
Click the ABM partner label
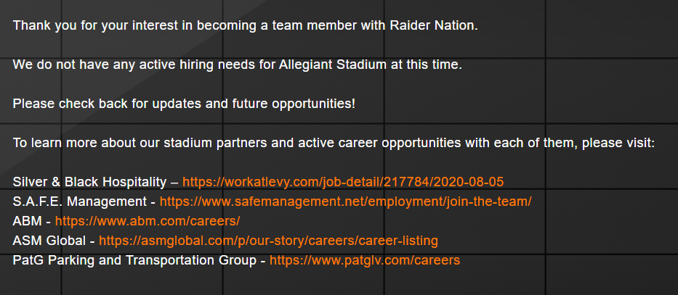pyautogui.click(x=27, y=220)
